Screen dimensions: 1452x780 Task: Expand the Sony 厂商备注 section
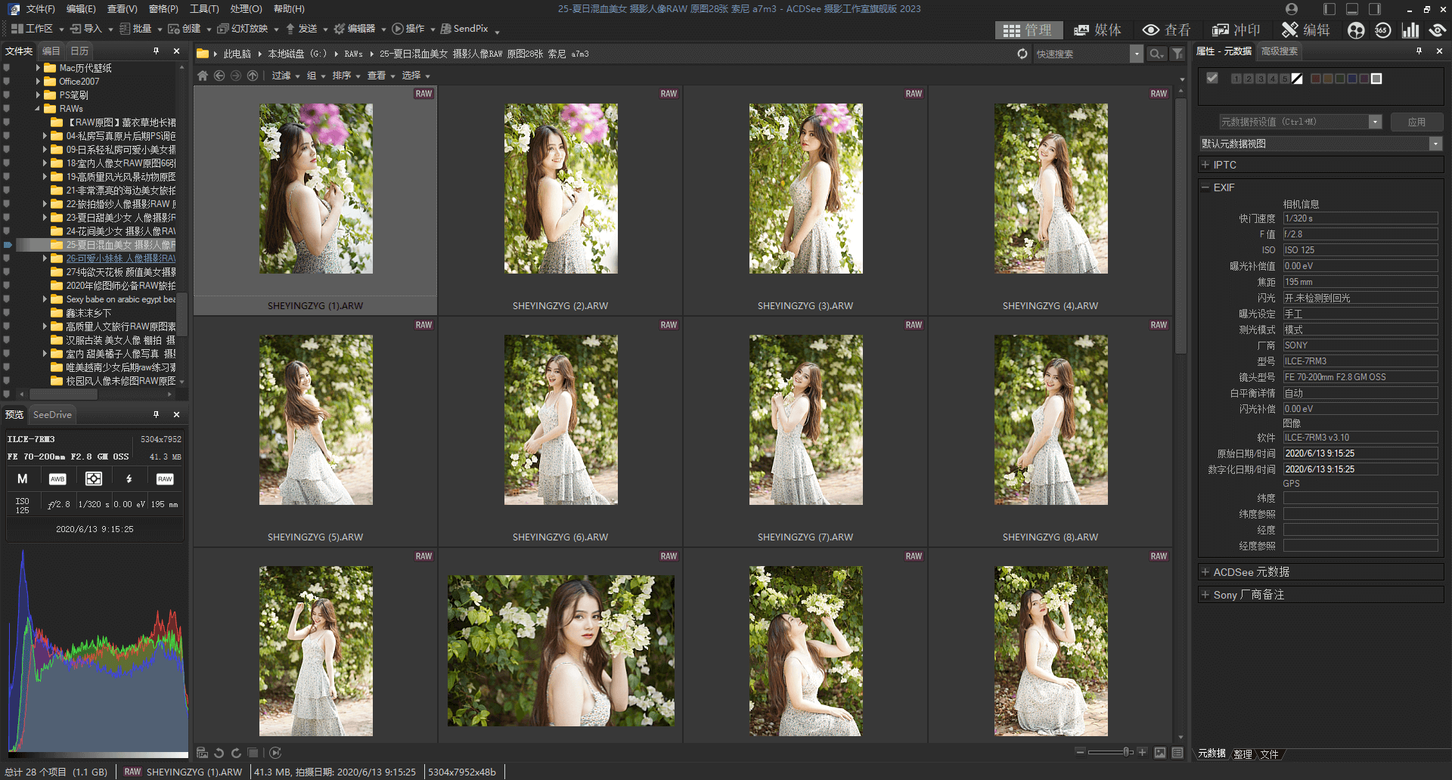pyautogui.click(x=1207, y=595)
